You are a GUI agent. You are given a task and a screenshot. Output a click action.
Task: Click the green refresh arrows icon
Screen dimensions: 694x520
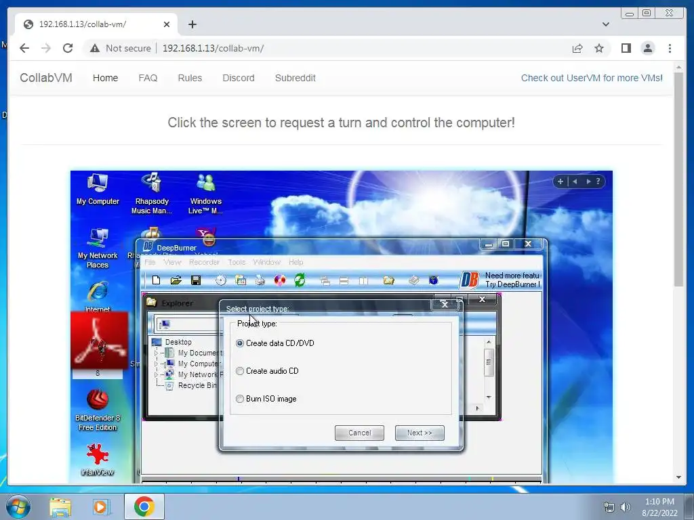click(x=300, y=280)
